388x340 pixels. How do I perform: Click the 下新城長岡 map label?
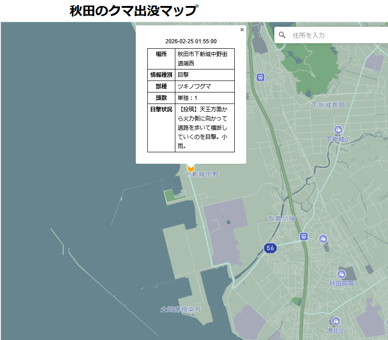(x=328, y=105)
